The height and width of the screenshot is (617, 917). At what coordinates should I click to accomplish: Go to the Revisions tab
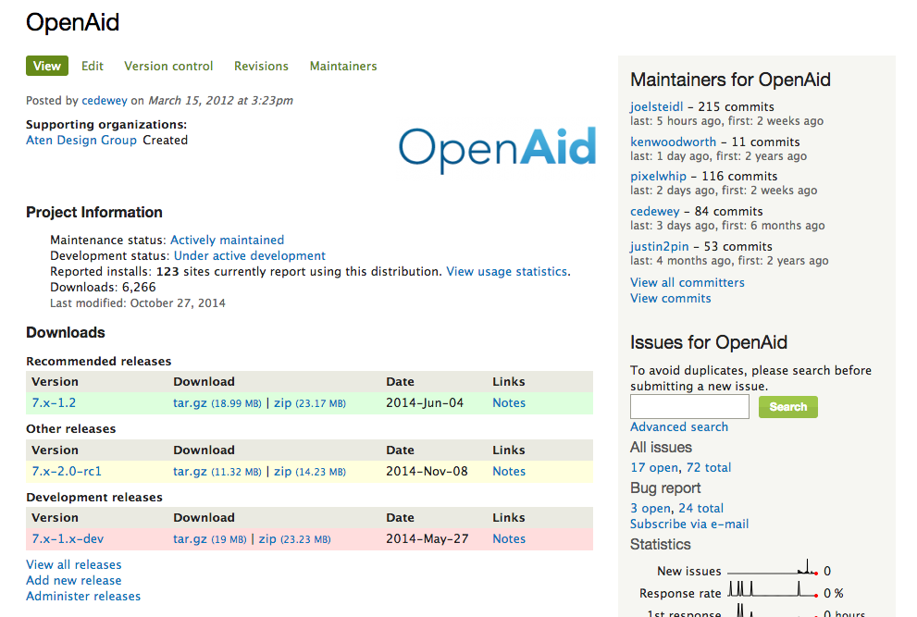coord(262,66)
